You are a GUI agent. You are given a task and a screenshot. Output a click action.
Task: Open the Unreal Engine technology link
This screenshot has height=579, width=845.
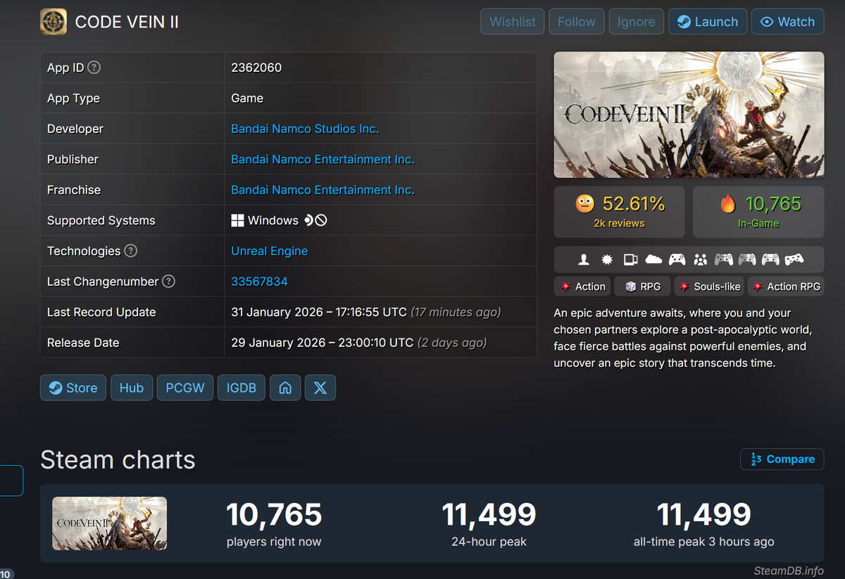coord(270,251)
